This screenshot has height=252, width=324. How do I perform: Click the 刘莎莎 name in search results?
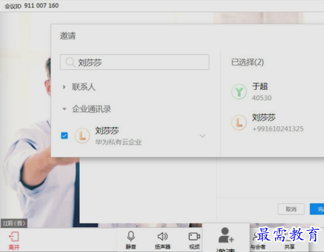[x=107, y=130]
